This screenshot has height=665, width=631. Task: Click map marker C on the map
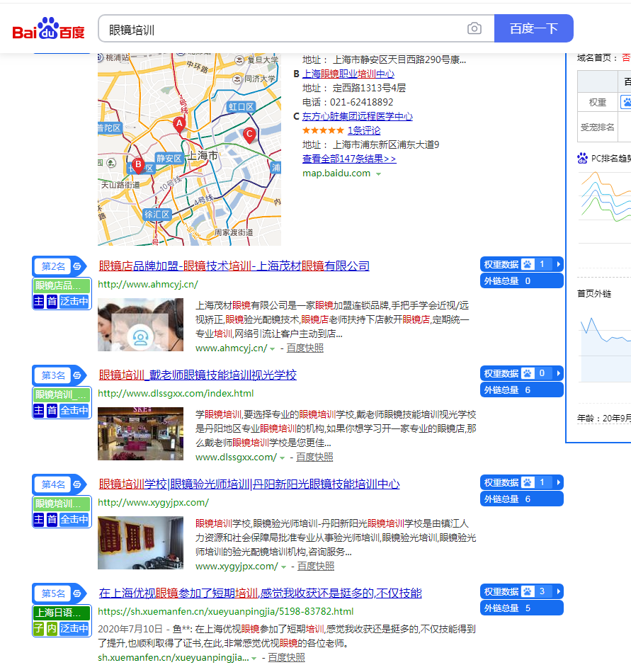pos(249,135)
